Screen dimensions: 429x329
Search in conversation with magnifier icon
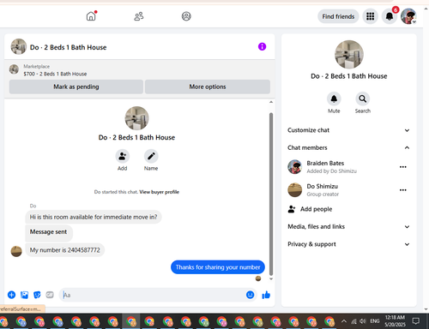(x=362, y=99)
